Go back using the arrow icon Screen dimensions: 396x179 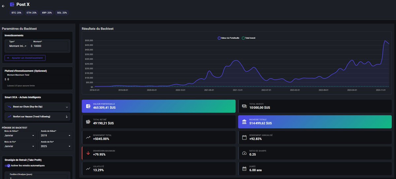coord(3,6)
